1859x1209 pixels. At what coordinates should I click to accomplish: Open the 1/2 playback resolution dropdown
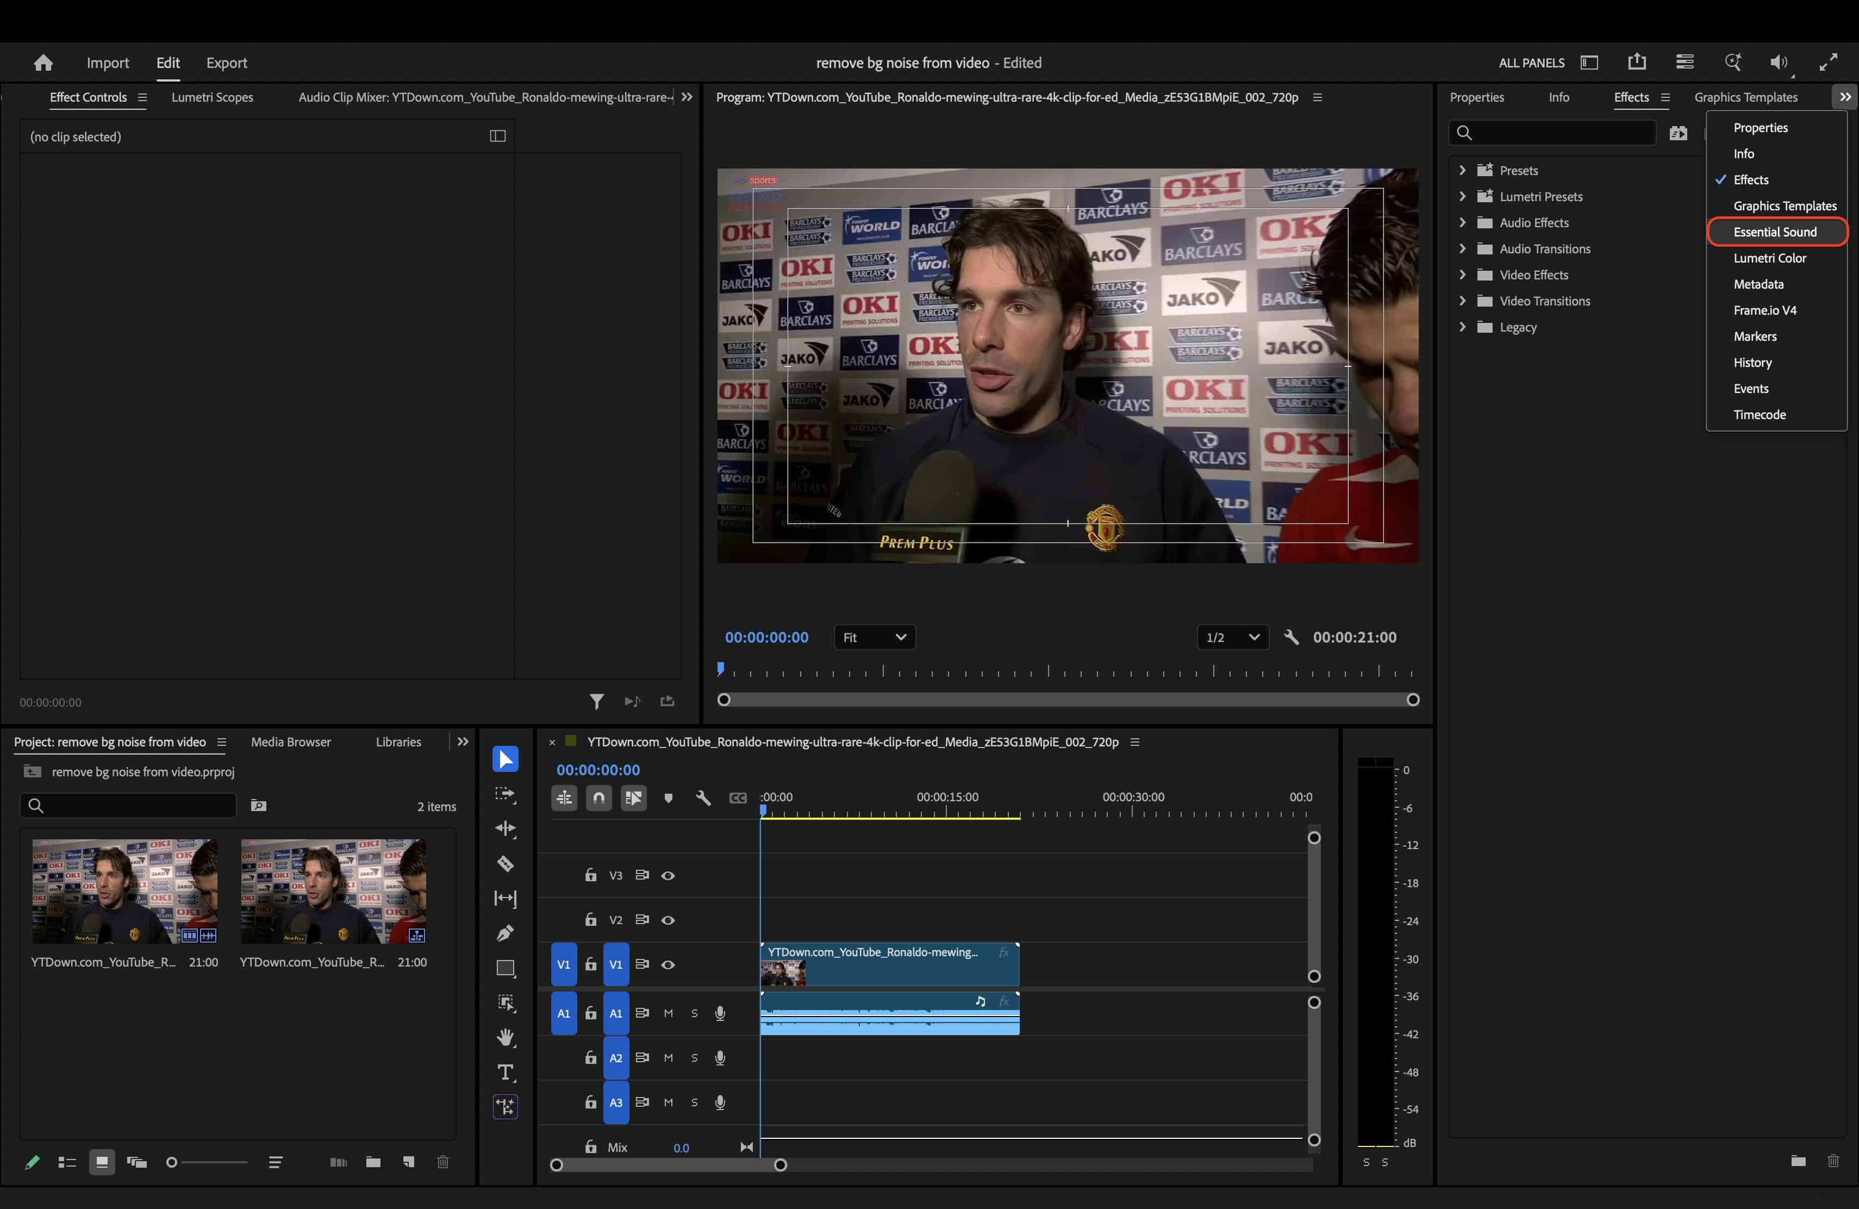tap(1233, 637)
